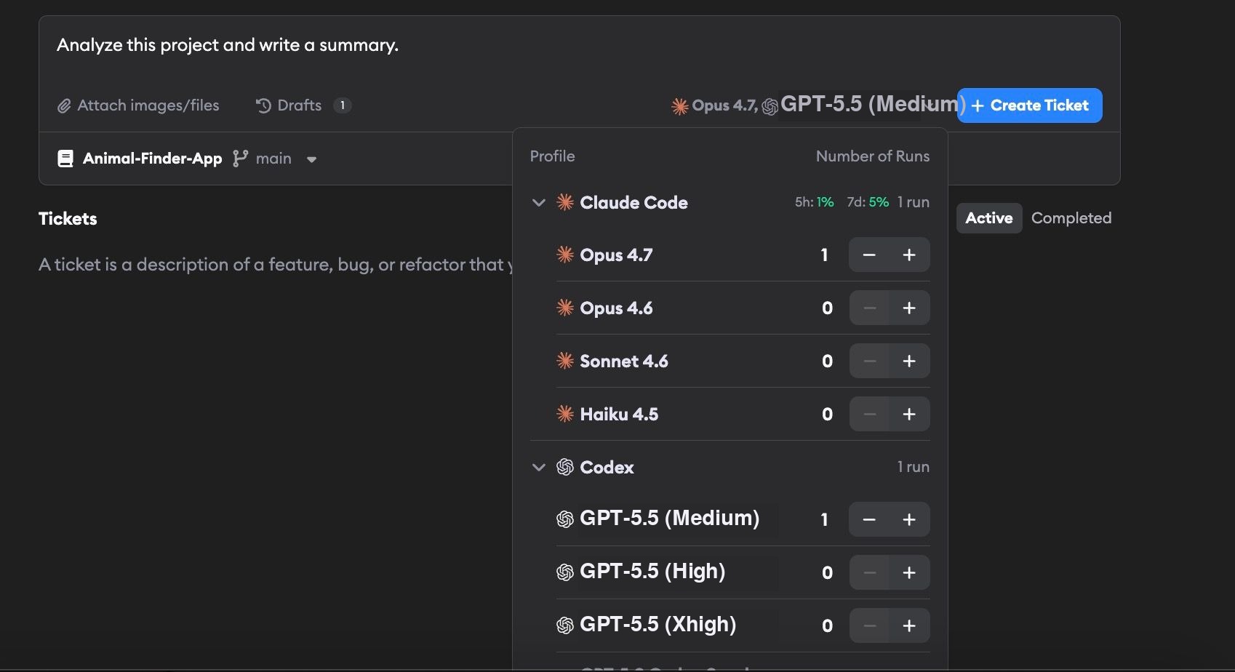The image size is (1235, 672).
Task: Decrease Opus 4.7 run count
Action: coord(869,255)
